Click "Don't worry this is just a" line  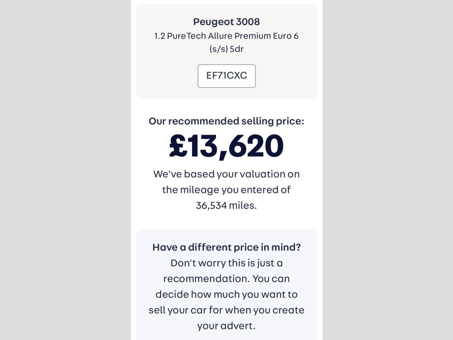[226, 263]
